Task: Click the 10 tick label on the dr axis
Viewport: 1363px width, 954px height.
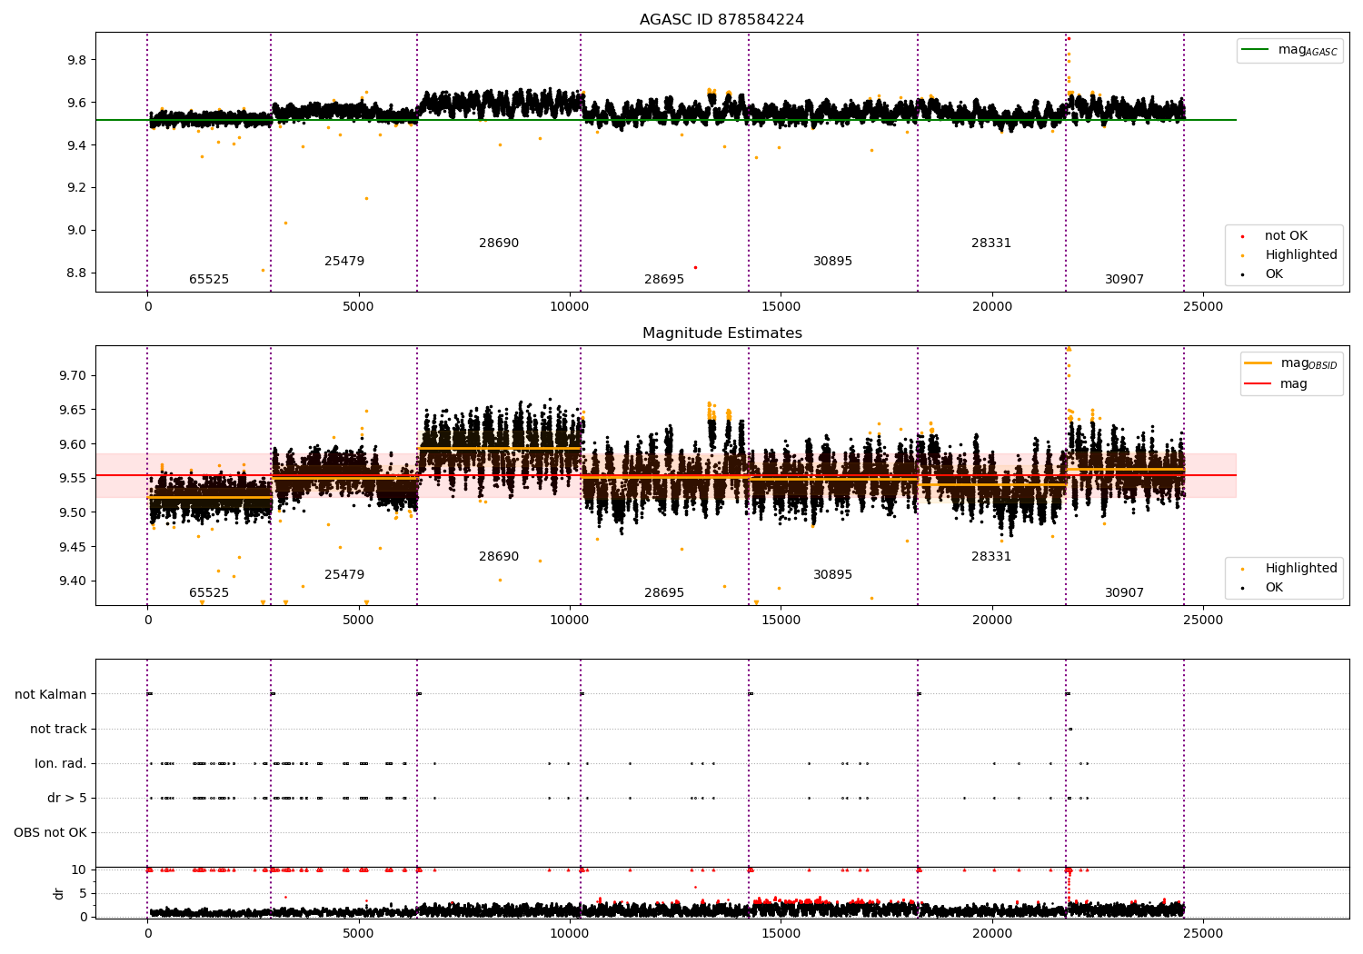Action: 80,870
